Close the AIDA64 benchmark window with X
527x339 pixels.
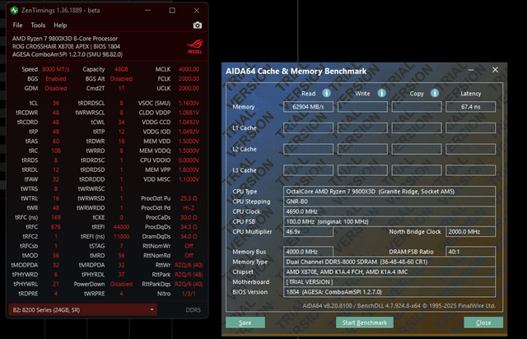pyautogui.click(x=495, y=70)
